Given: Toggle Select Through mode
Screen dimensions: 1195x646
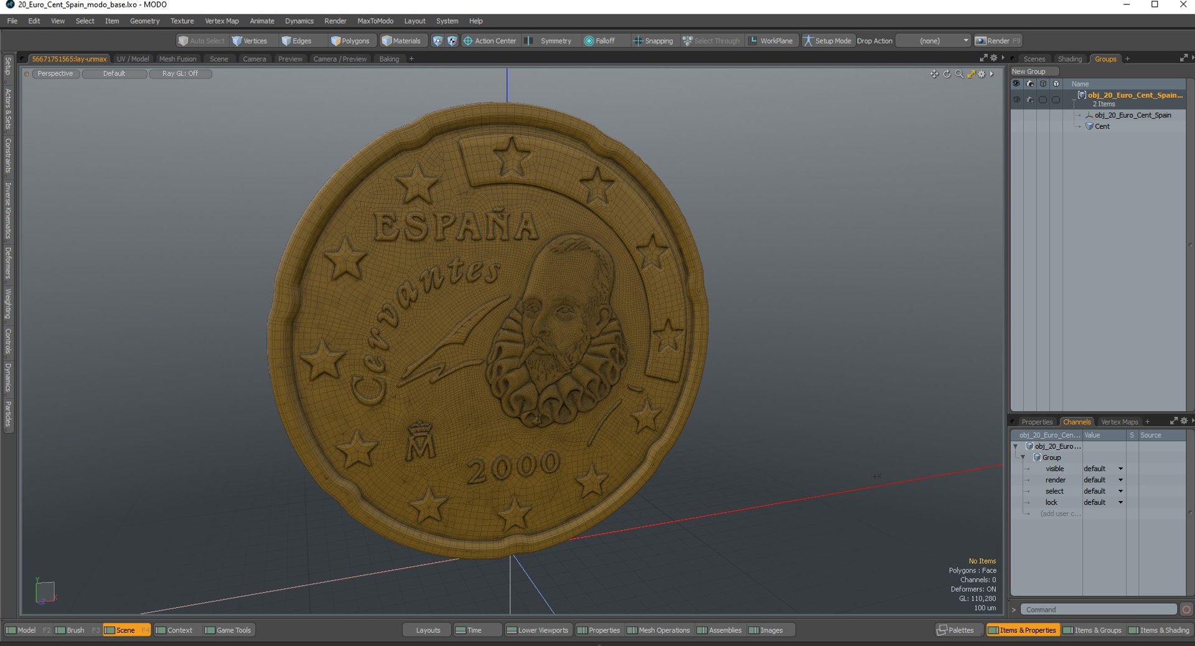Looking at the screenshot, I should (711, 40).
